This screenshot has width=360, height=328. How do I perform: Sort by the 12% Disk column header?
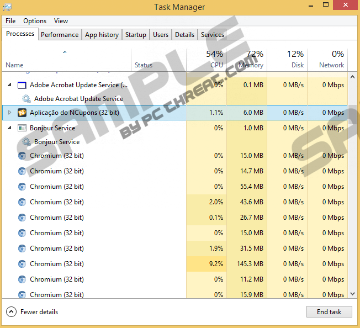[287, 60]
